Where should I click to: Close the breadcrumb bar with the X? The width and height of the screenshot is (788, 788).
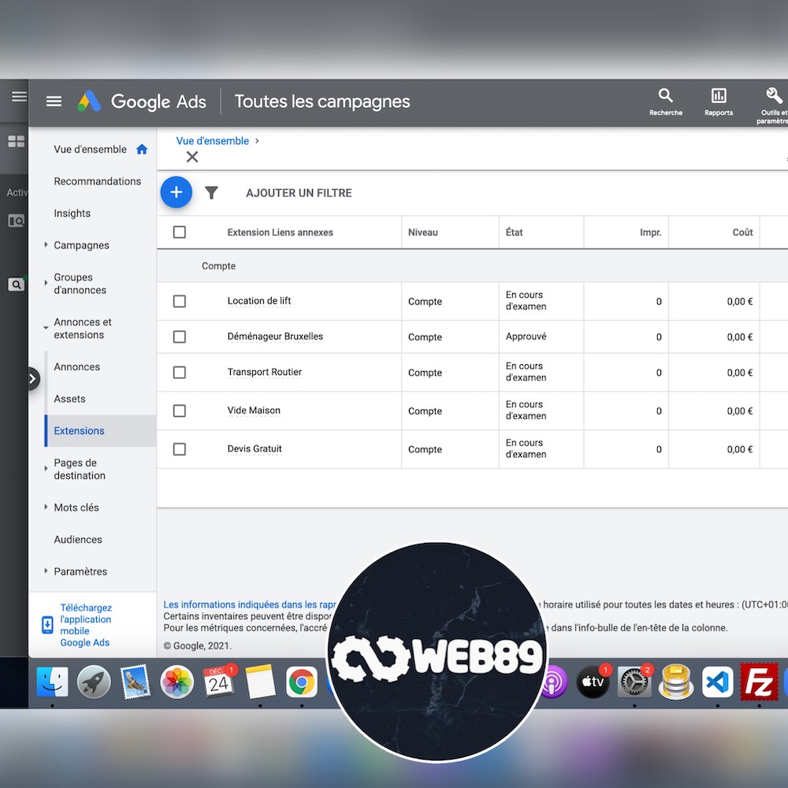point(192,157)
